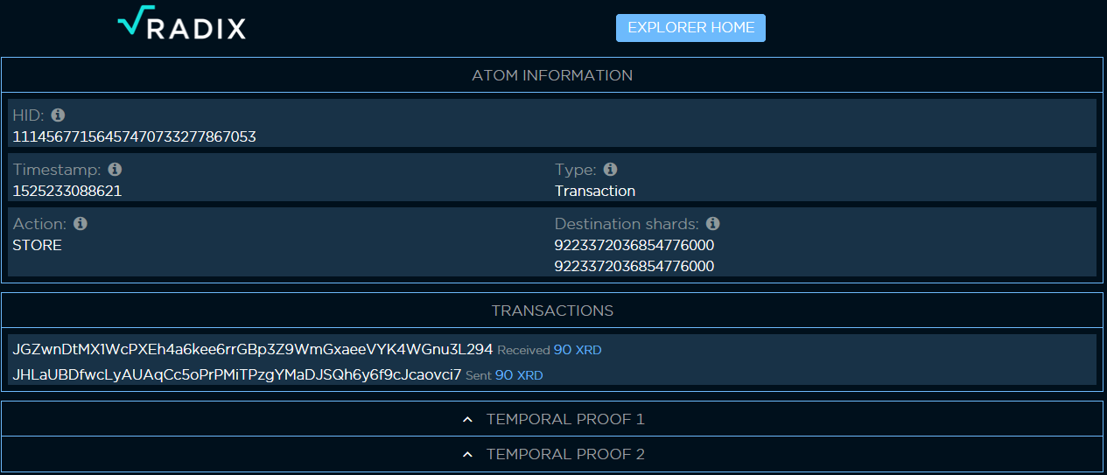Click the Transactions section header
Viewport: 1107px width, 475px height.
click(552, 311)
